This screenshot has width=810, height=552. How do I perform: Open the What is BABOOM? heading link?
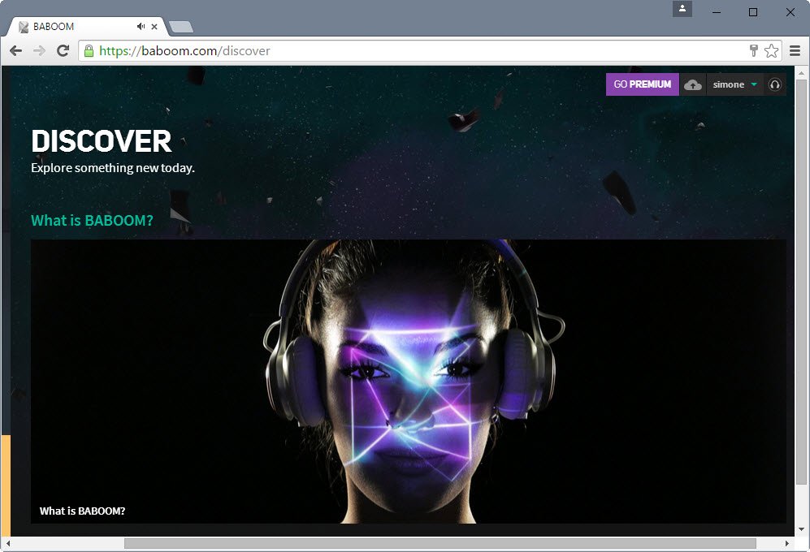click(x=92, y=221)
